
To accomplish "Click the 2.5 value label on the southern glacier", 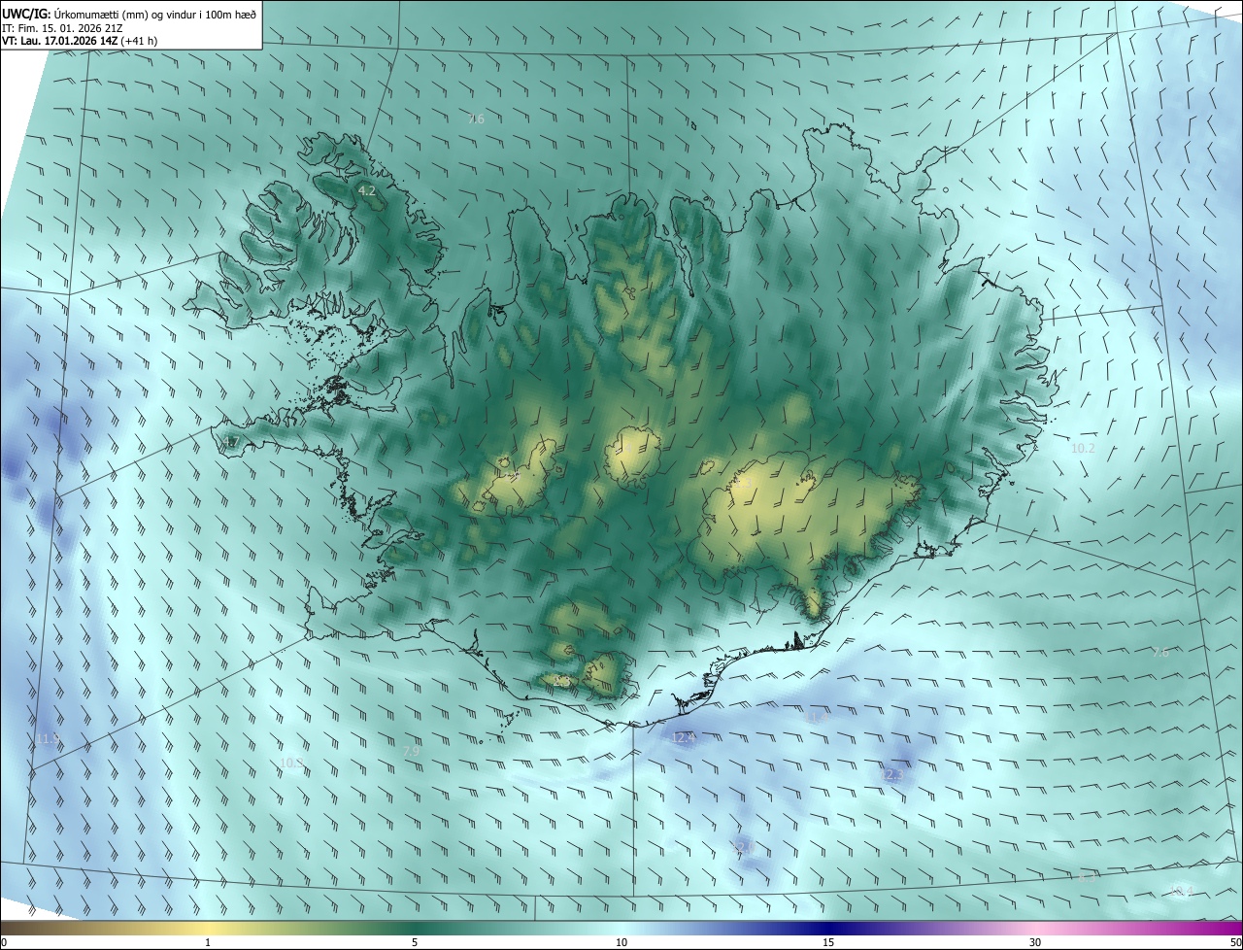I will click(x=562, y=683).
